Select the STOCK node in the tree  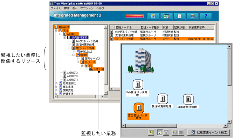tap(84, 55)
